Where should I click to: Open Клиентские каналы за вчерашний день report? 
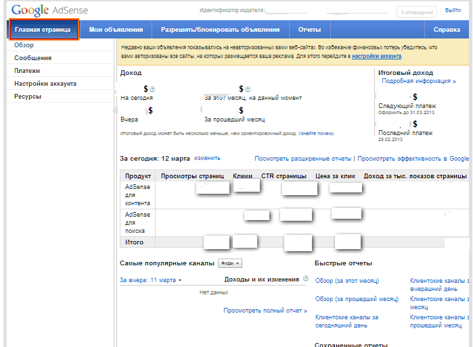pos(440,285)
